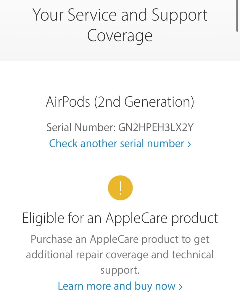The width and height of the screenshot is (240, 304).
Task: Click the AirPods product name word
Action: pos(68,102)
